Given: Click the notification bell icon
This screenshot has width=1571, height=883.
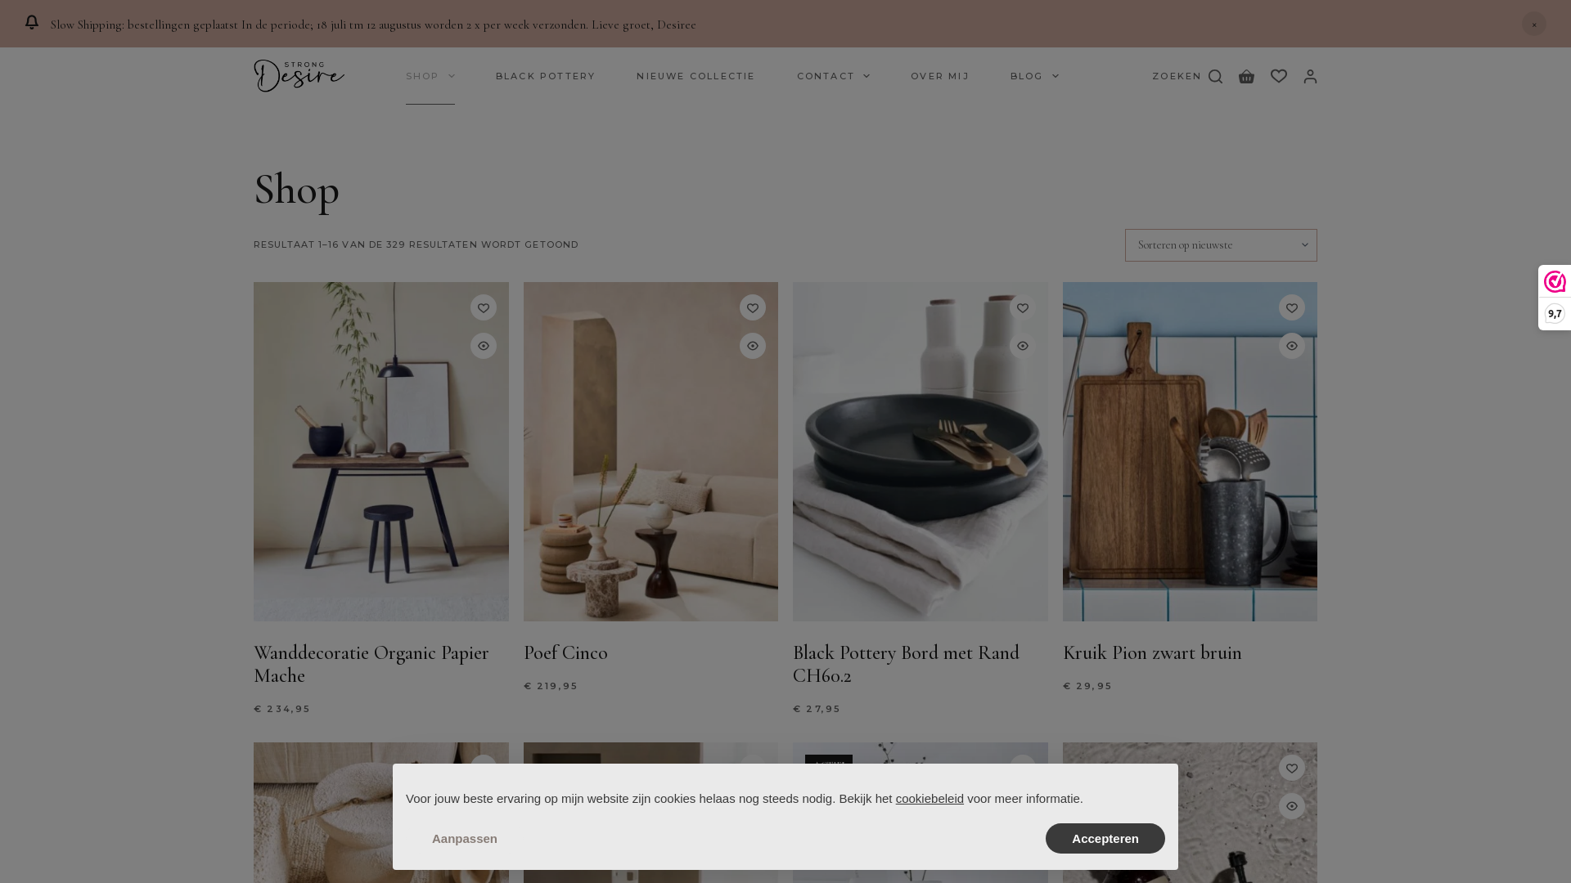Looking at the screenshot, I should 32,23.
